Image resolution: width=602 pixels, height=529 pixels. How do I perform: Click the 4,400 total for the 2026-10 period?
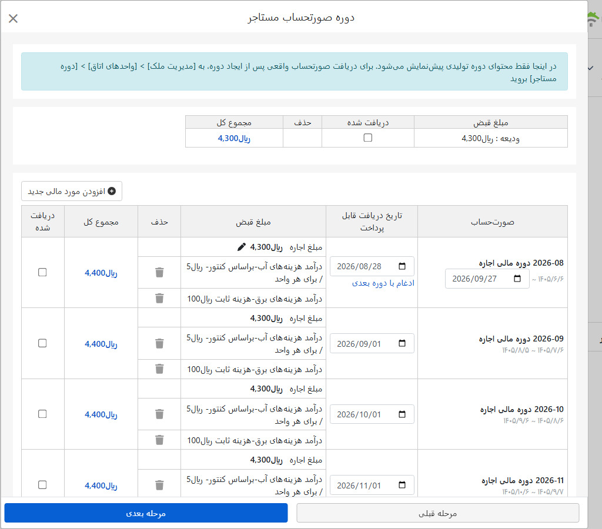(101, 414)
